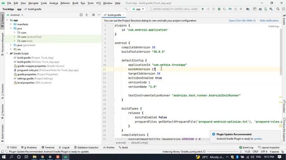Open Chrome from the taskbar
The width and height of the screenshot is (286, 160).
pos(42,157)
